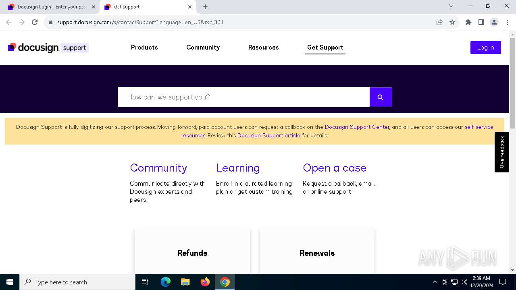Focus the 'How can we support you?' search field

tap(243, 97)
